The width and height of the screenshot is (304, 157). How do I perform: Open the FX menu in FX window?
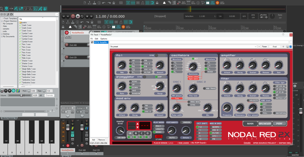click(92, 39)
